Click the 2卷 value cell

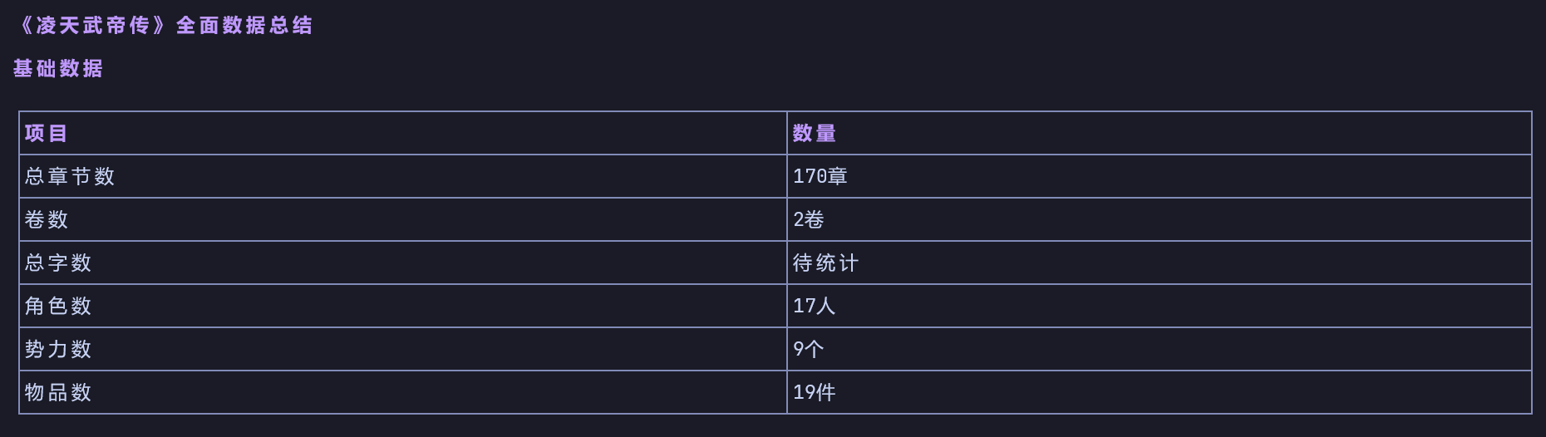click(x=809, y=219)
